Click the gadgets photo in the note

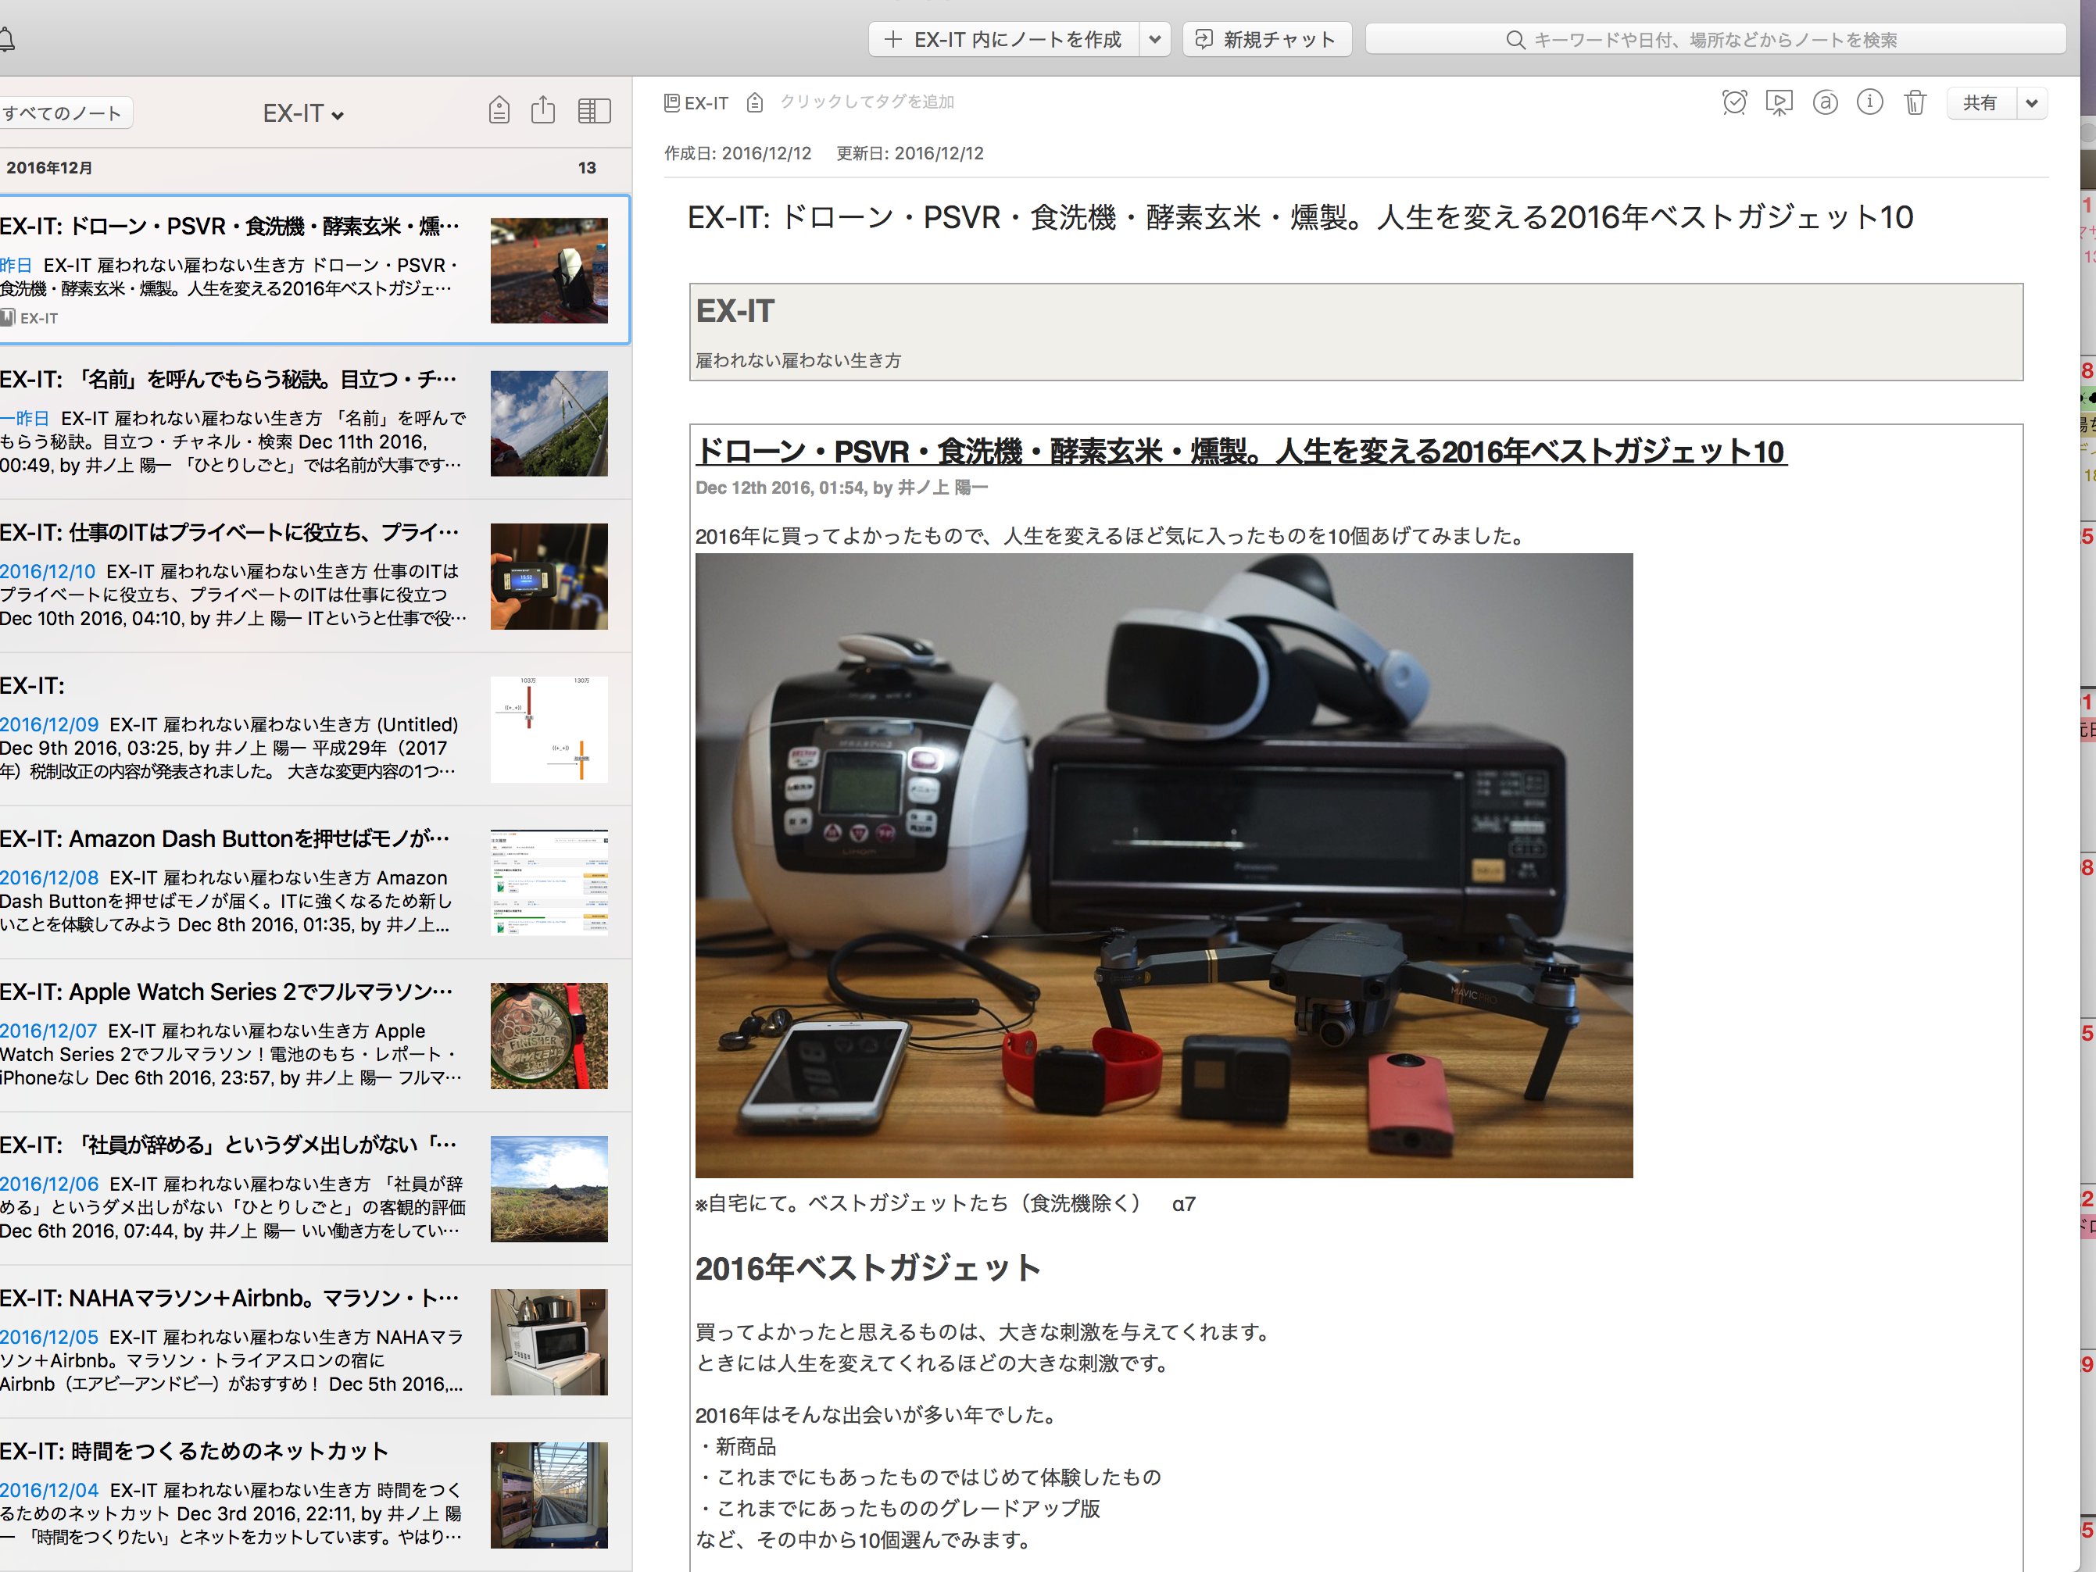pyautogui.click(x=1164, y=865)
